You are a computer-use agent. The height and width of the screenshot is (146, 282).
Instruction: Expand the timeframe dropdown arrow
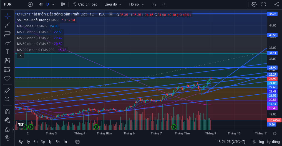click(53, 4)
